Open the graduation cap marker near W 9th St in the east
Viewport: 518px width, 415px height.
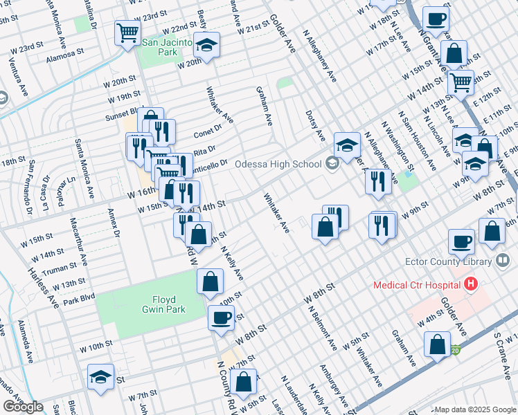(x=475, y=165)
